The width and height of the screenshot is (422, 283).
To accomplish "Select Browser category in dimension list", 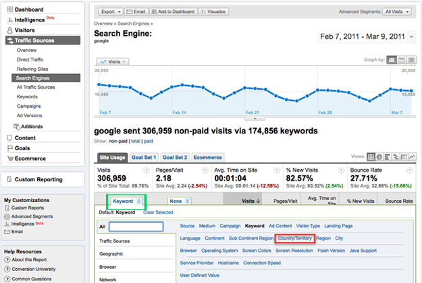I will pyautogui.click(x=107, y=267).
